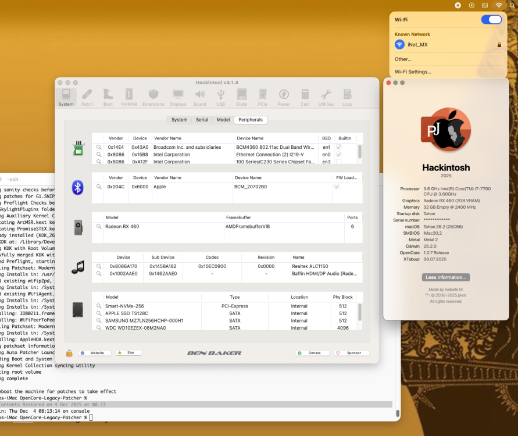Click the Framebuffer column header
518x436 pixels.
(x=238, y=217)
